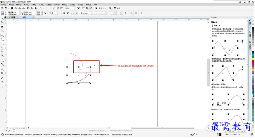The image size is (255, 138).
Task: Open the Options gear icon
Action: pos(110,8)
